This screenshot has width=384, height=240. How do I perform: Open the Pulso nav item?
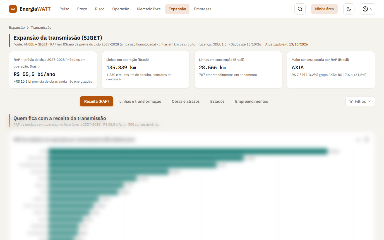click(64, 9)
